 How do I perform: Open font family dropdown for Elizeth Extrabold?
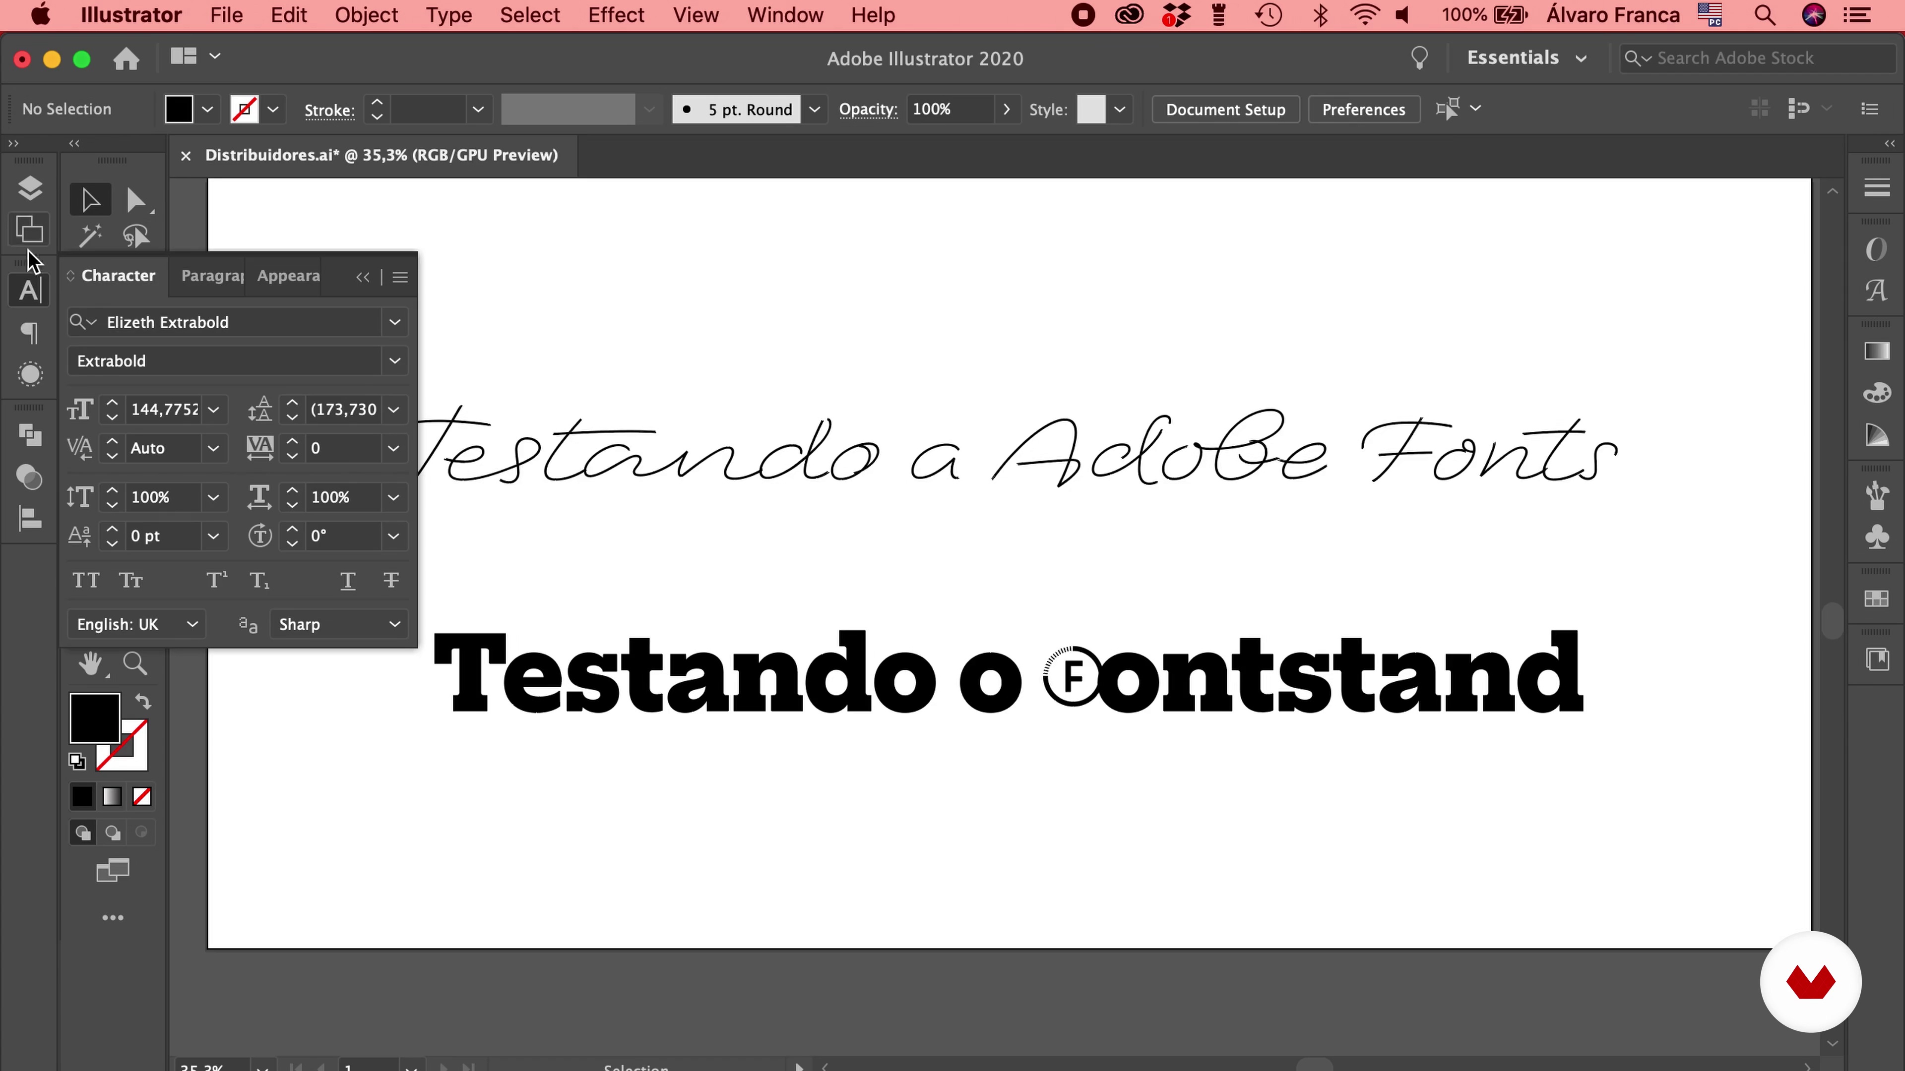(x=394, y=322)
